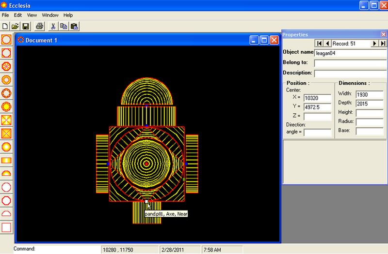
Task: Click the red center point of the dome
Action: pos(146,164)
